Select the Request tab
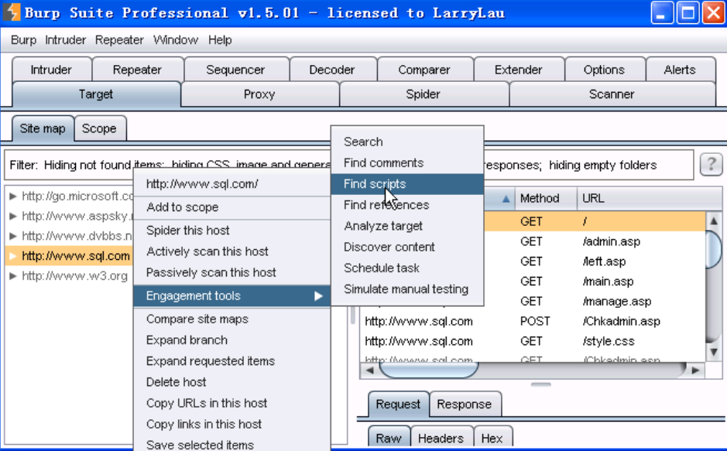The image size is (727, 451). (x=398, y=405)
